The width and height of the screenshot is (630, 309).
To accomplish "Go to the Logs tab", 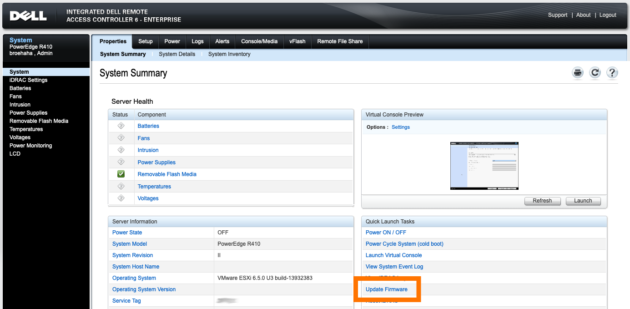I will coord(197,41).
